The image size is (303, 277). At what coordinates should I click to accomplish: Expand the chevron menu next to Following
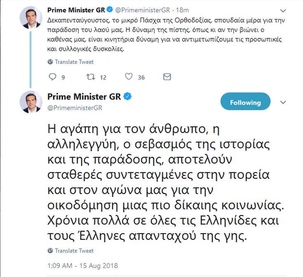[x=283, y=102]
